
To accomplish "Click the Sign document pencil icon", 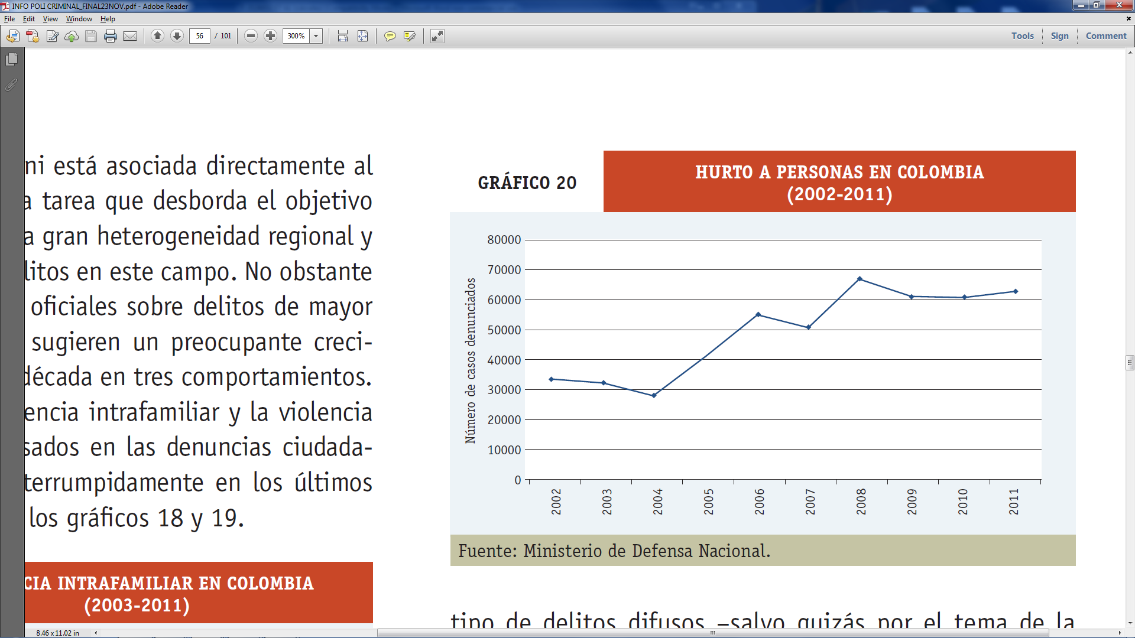I will pos(52,36).
